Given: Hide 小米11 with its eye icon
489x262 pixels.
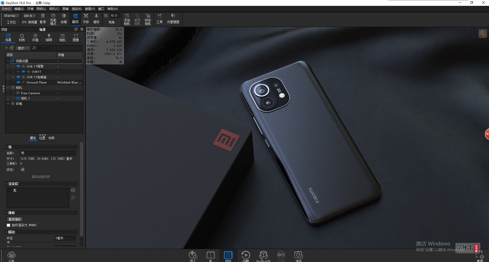Looking at the screenshot, I should coord(23,72).
